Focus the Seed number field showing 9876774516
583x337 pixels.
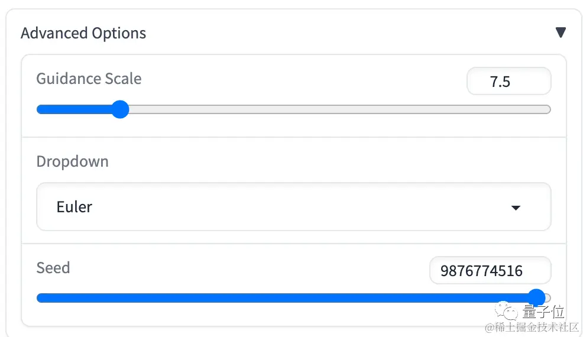pyautogui.click(x=490, y=270)
